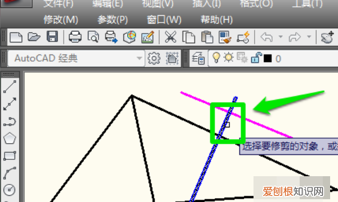The image size is (338, 202).
Task: Select the Match Properties brush icon
Action: click(225, 37)
